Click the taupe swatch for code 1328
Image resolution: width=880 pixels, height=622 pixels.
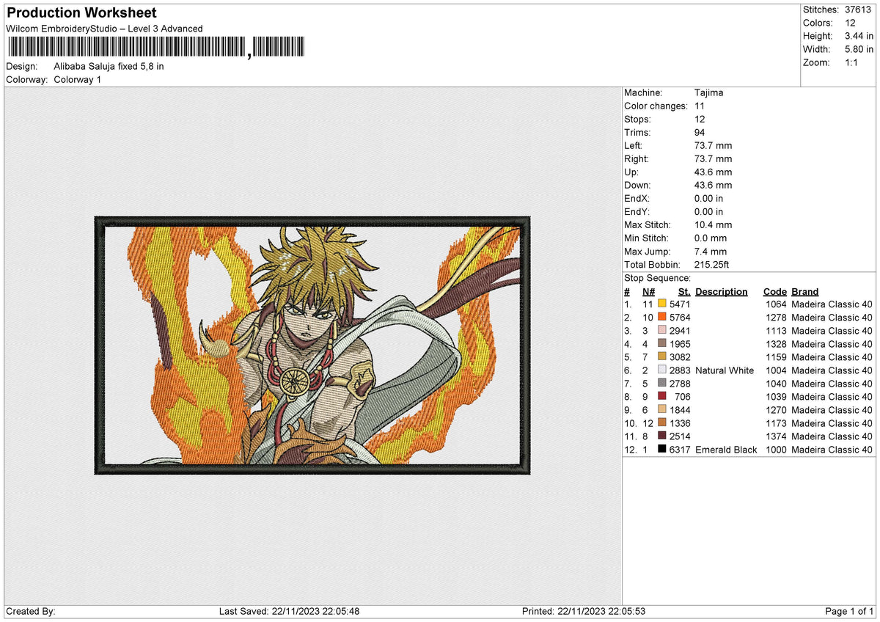662,343
